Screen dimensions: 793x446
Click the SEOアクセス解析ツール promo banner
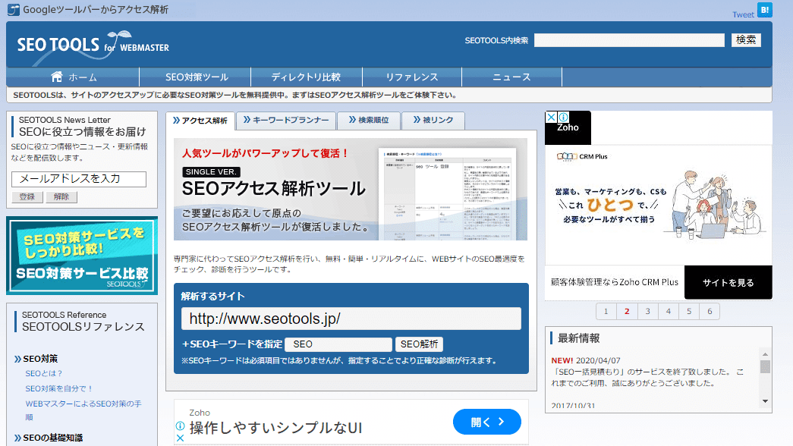[351, 189]
